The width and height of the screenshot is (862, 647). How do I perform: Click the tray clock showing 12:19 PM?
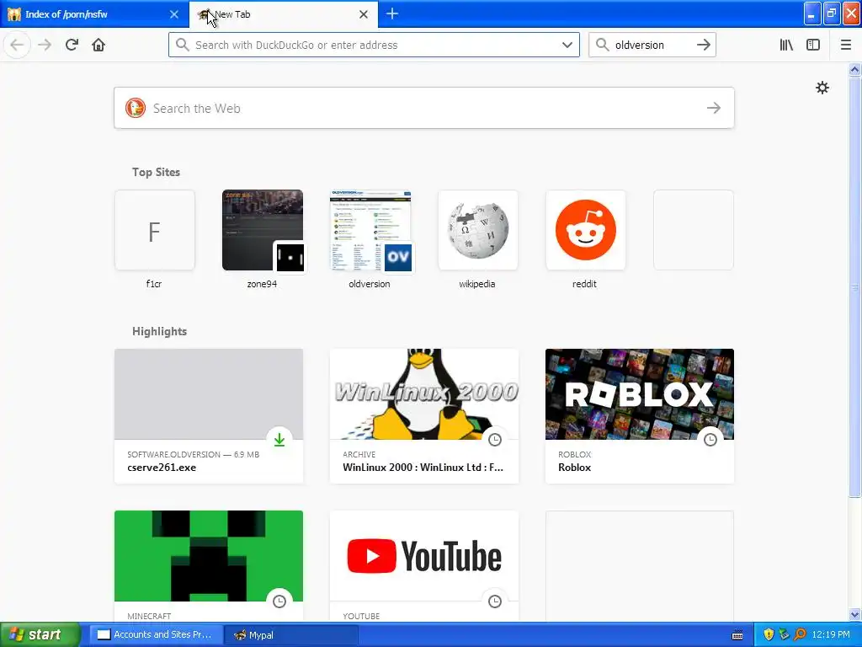coord(831,635)
